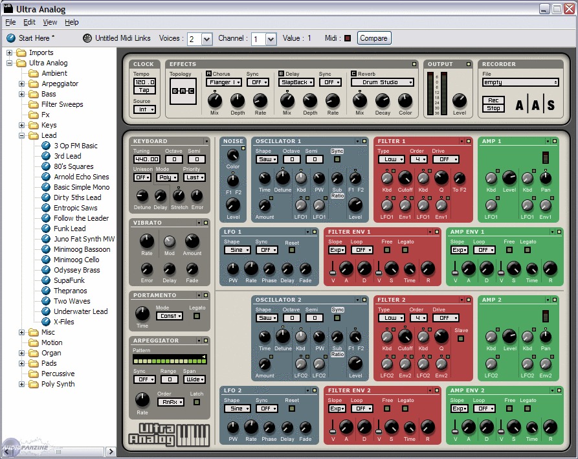Click the Compare button
Screen dimensions: 578x459
pyautogui.click(x=373, y=38)
